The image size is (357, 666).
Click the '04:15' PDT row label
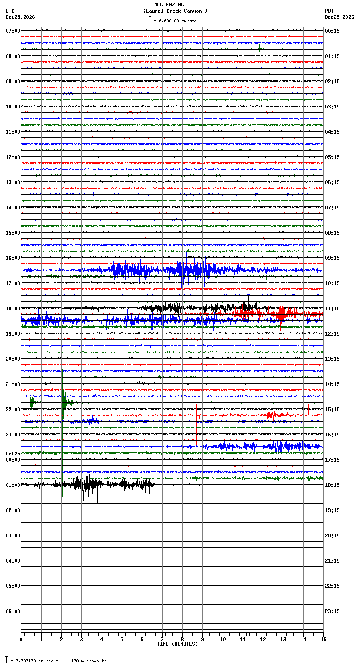pos(332,132)
